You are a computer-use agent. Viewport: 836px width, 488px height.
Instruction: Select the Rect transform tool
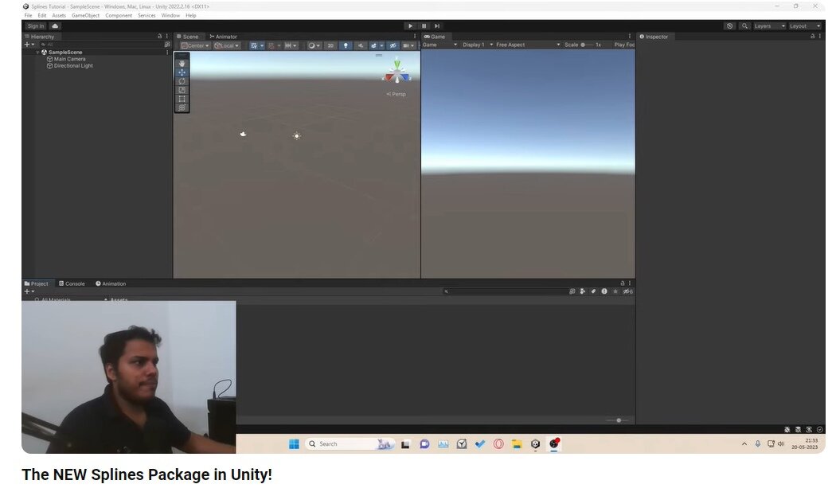pyautogui.click(x=182, y=100)
